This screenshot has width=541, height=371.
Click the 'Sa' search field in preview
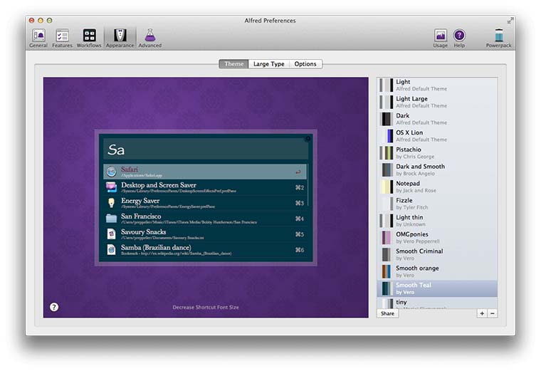tap(206, 149)
